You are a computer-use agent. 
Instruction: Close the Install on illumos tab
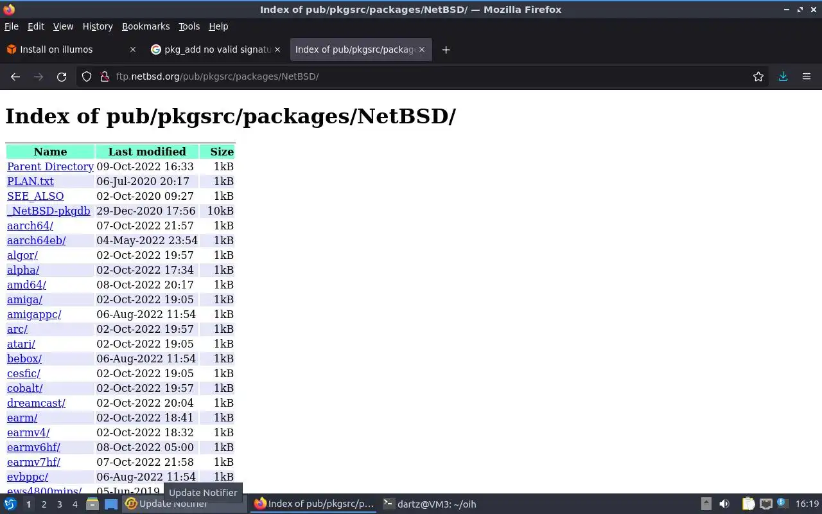tap(133, 49)
